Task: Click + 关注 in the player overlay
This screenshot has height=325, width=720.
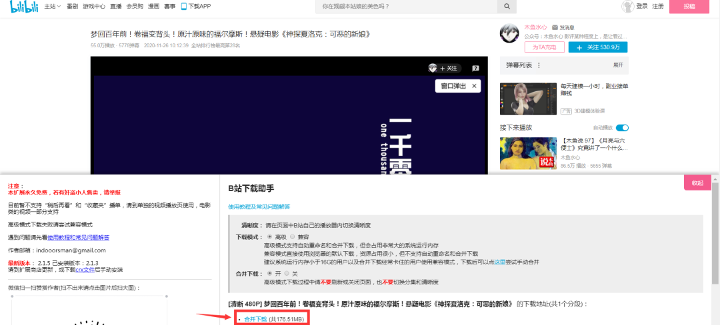Action: click(449, 69)
